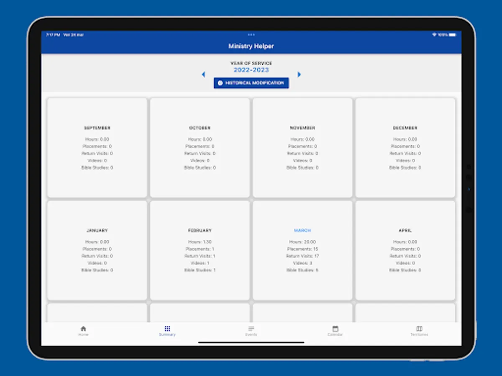Switch to the Events tab
This screenshot has width=502, height=376.
251,331
